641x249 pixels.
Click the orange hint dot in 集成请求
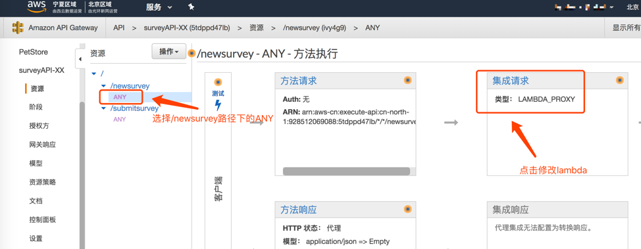[x=619, y=80]
